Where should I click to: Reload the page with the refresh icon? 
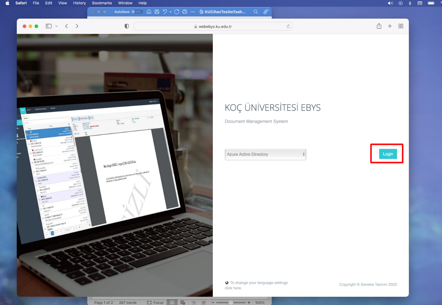point(288,26)
